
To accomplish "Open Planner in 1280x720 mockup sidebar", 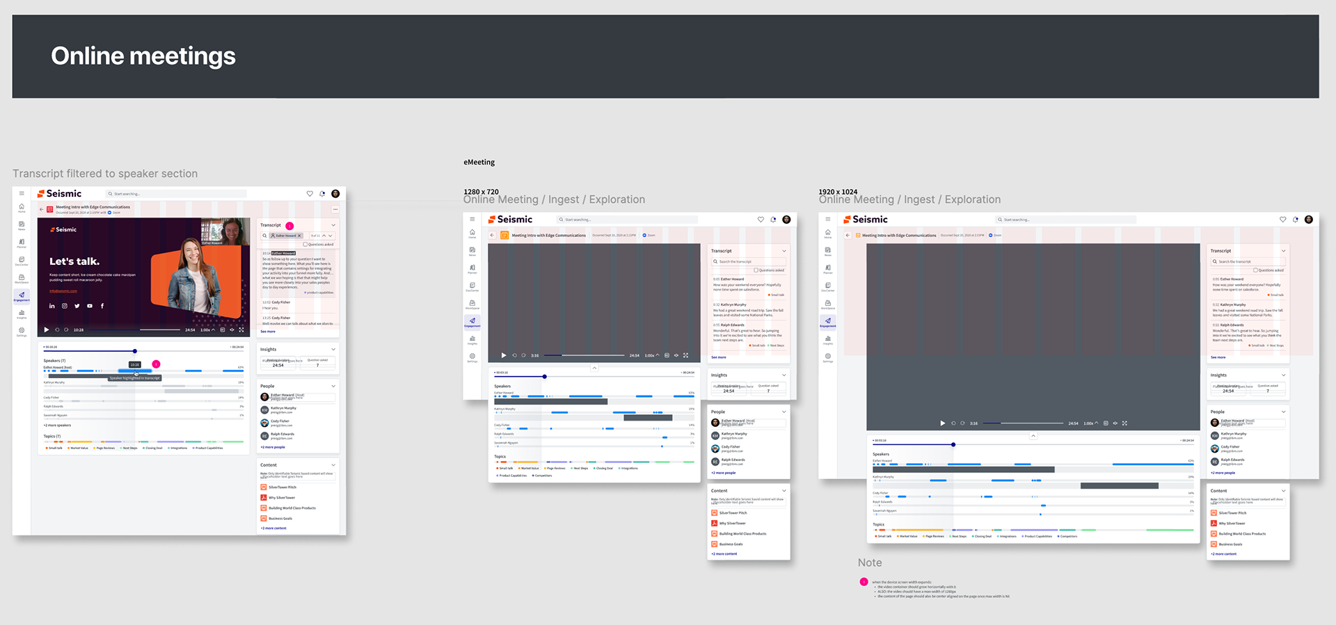I will click(472, 269).
